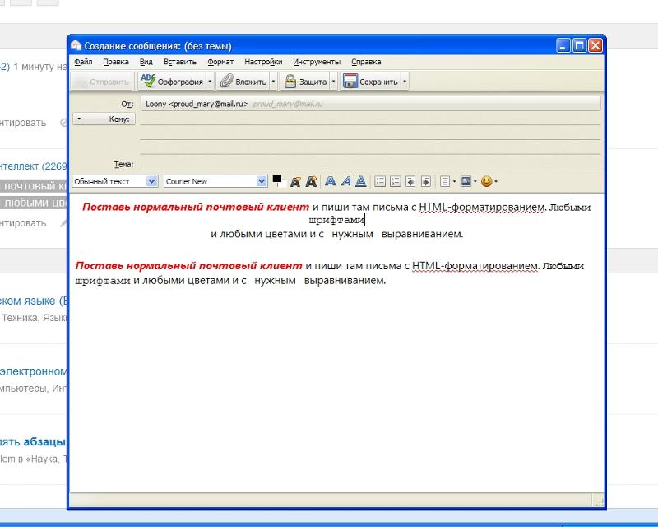
Task: Open the Правка menu
Action: click(116, 62)
